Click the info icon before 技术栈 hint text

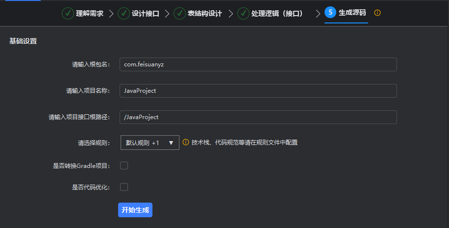point(186,143)
